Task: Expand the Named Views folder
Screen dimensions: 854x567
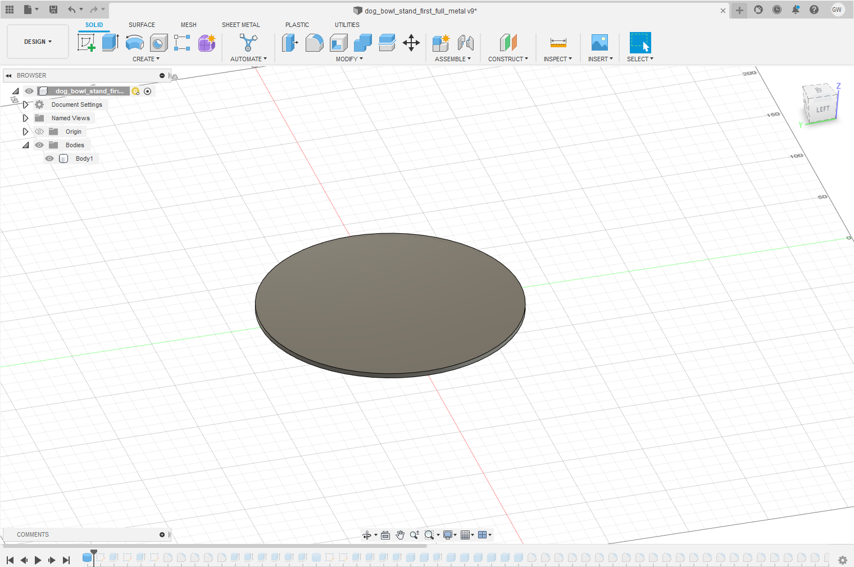Action: [25, 118]
